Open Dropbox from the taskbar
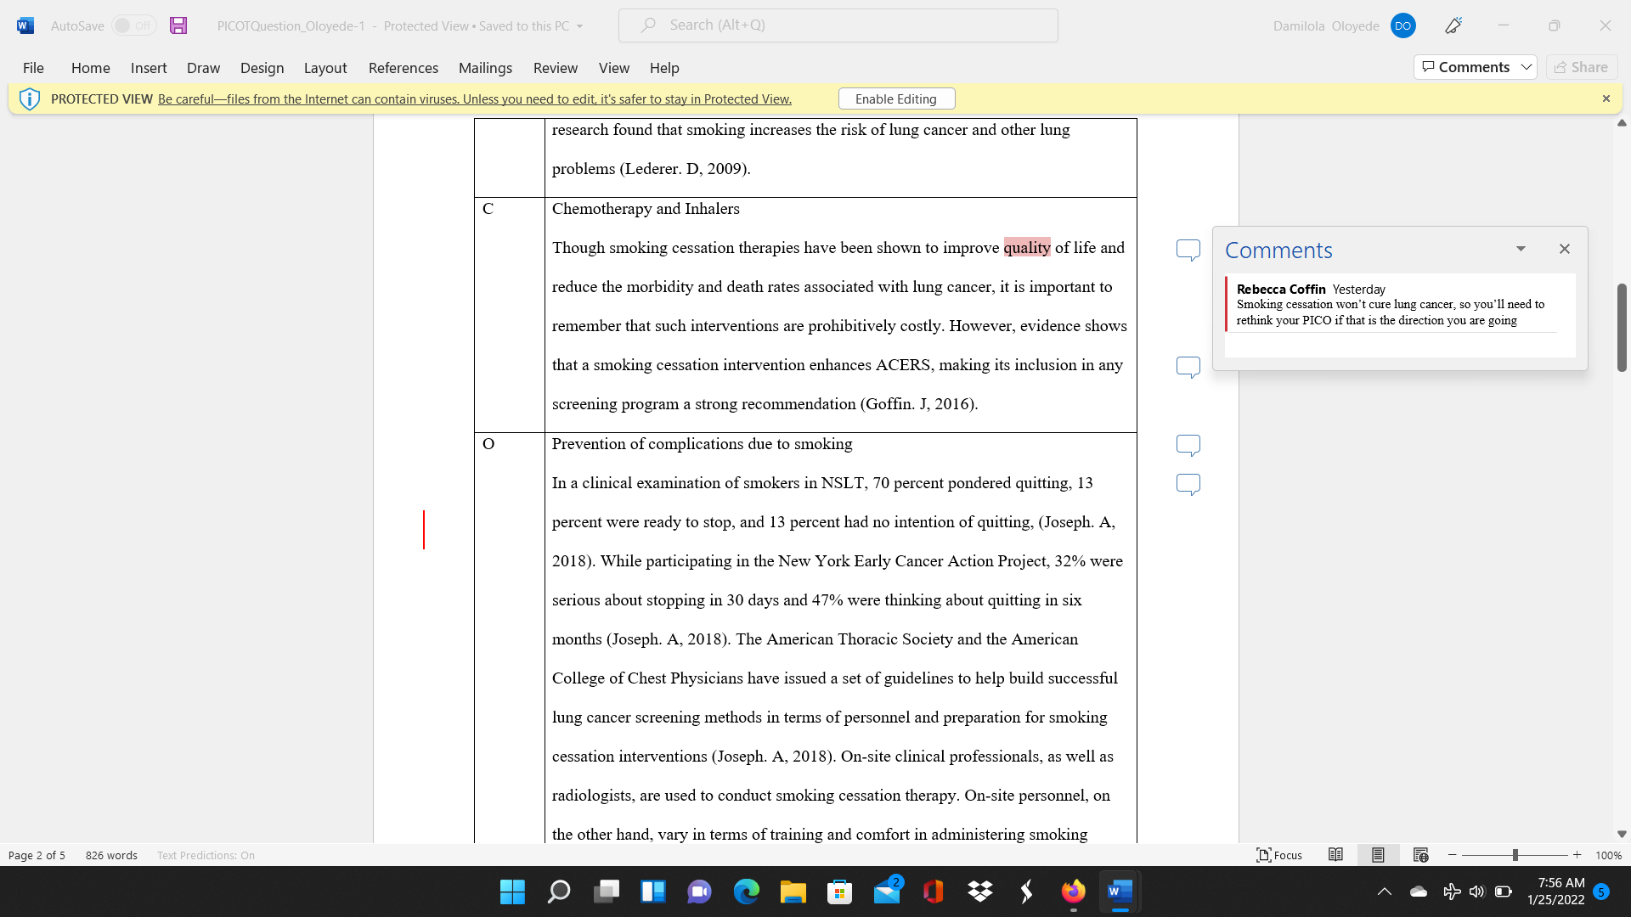Viewport: 1631px width, 917px height. (980, 892)
